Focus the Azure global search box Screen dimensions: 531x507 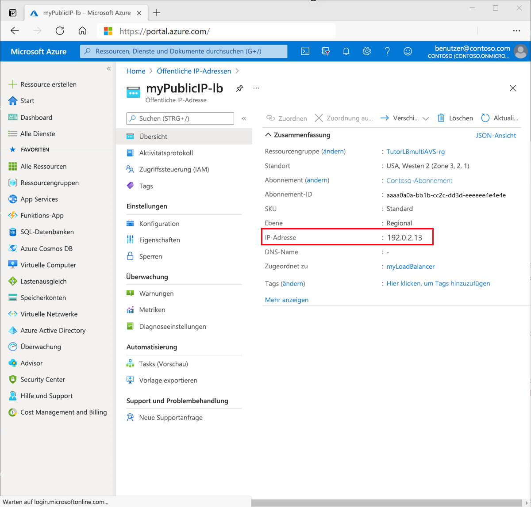coord(184,51)
